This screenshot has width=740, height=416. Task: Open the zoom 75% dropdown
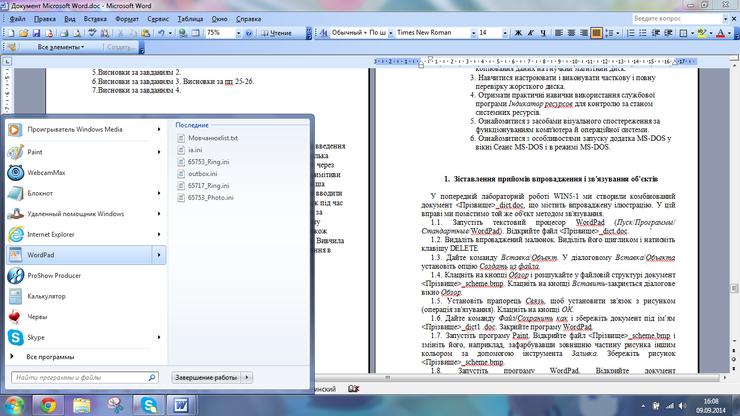click(x=238, y=33)
